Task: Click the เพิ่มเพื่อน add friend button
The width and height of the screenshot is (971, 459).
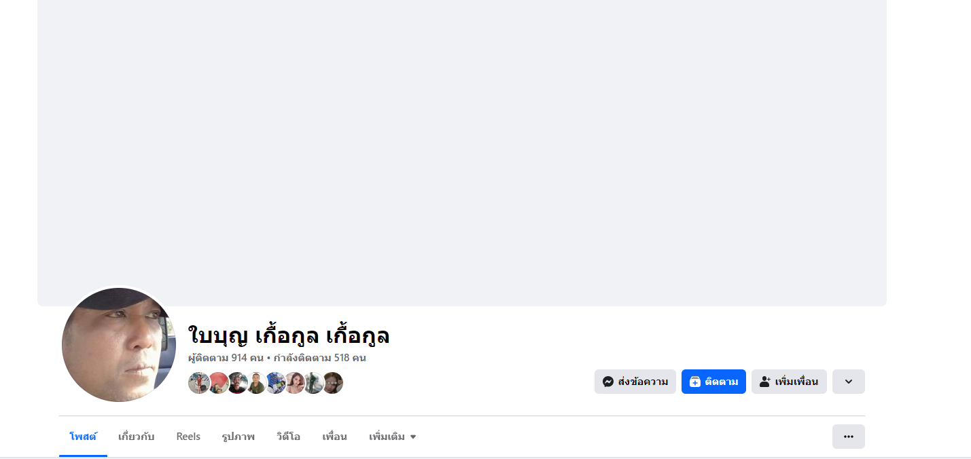Action: (x=789, y=382)
